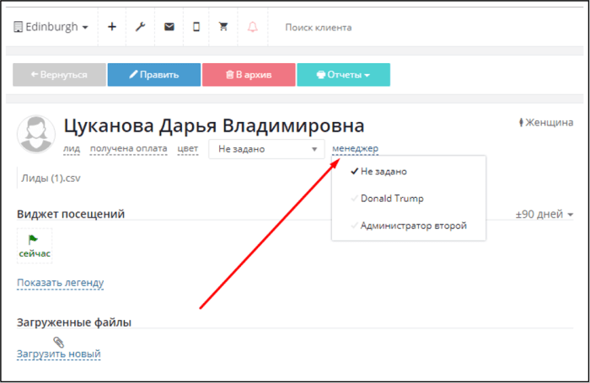Click the green flag сейчас marker
590x383 pixels.
pyautogui.click(x=35, y=246)
